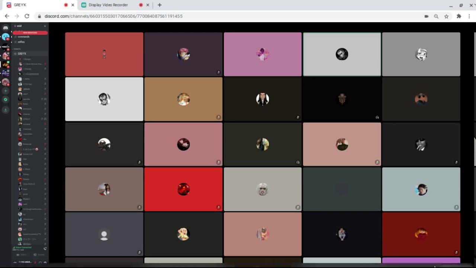Select user cupcakke in the voice list

31,134
